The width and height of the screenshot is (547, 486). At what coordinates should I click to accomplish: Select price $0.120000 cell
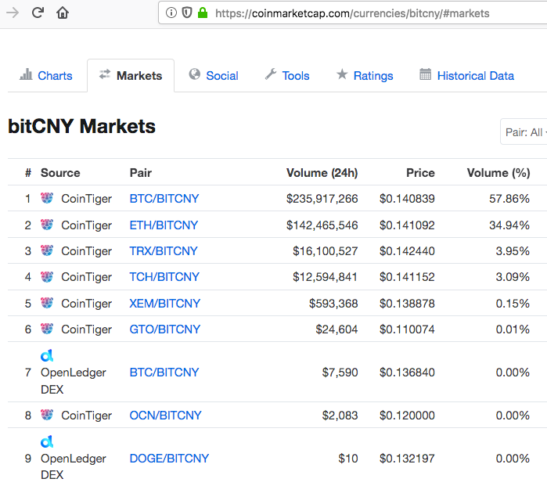[407, 416]
